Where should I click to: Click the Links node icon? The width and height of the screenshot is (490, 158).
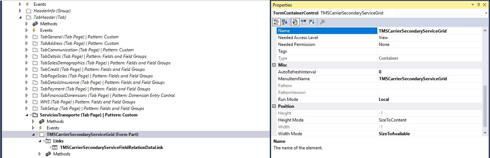pos(48,141)
